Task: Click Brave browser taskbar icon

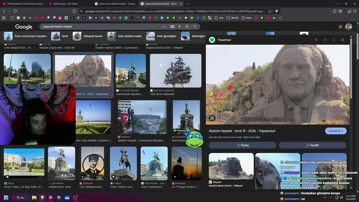Action: (x=42, y=198)
